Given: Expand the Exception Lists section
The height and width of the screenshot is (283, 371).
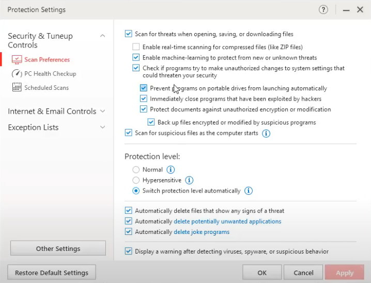Looking at the screenshot, I should (x=102, y=127).
